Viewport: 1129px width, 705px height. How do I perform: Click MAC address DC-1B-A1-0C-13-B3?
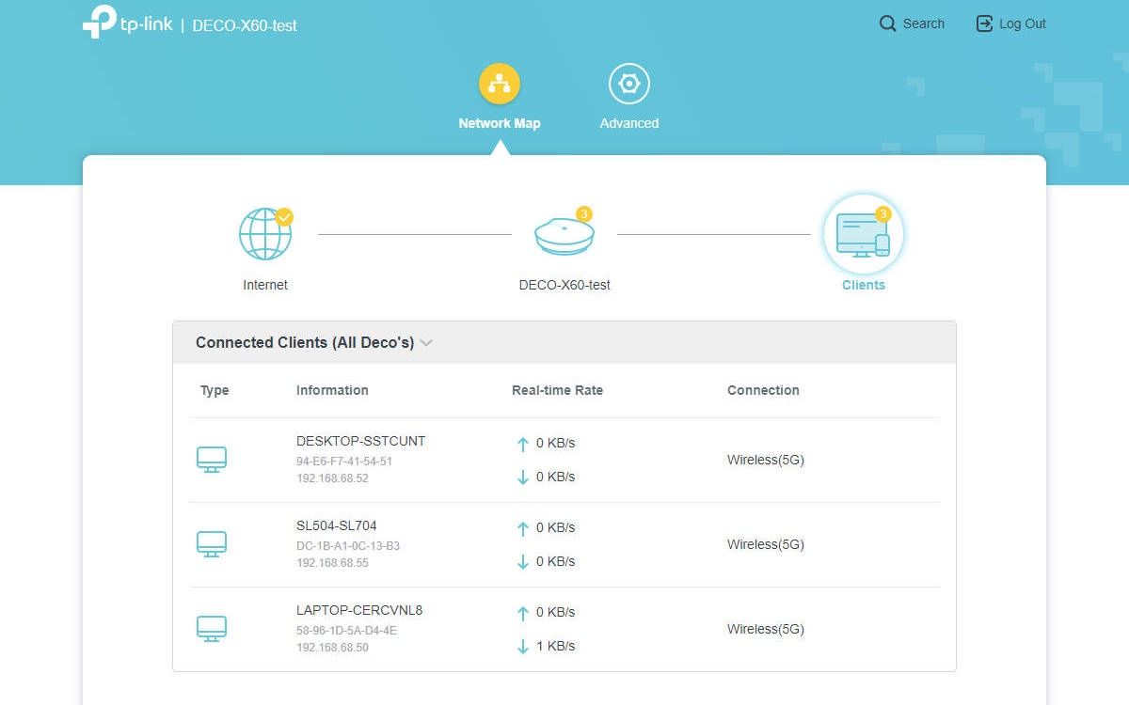(348, 546)
